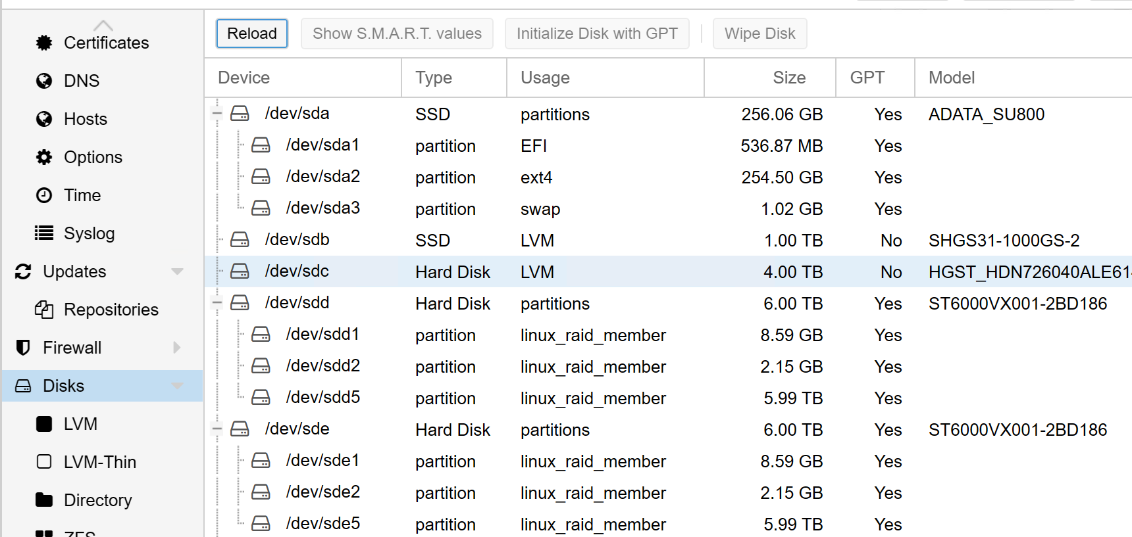This screenshot has height=537, width=1132.
Task: Click the Certificates gear icon in sidebar
Action: coord(44,43)
